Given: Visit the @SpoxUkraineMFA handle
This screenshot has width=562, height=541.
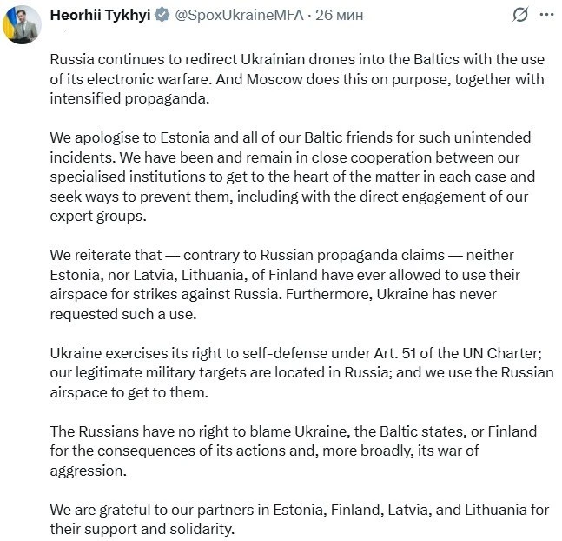Looking at the screenshot, I should [239, 15].
